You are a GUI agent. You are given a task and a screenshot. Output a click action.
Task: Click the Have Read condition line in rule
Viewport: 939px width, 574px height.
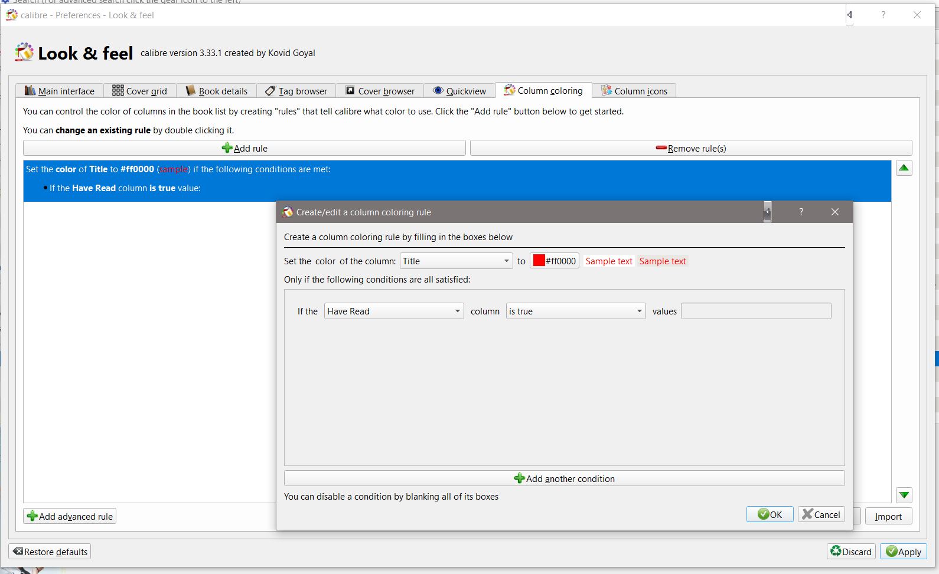125,188
